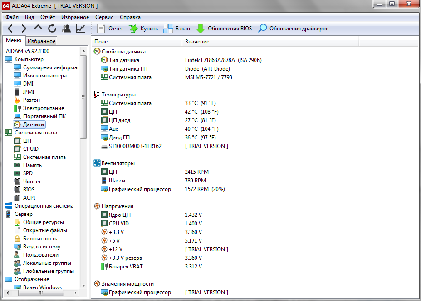Open the Файл menu
Viewport: 421px width, 301px height.
[x=12, y=17]
